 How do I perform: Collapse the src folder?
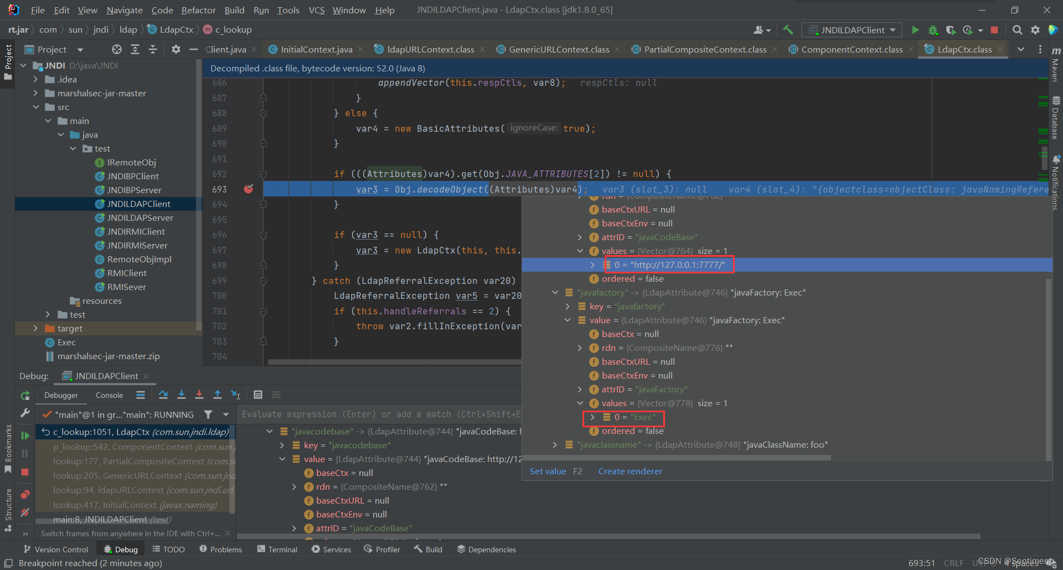[36, 107]
